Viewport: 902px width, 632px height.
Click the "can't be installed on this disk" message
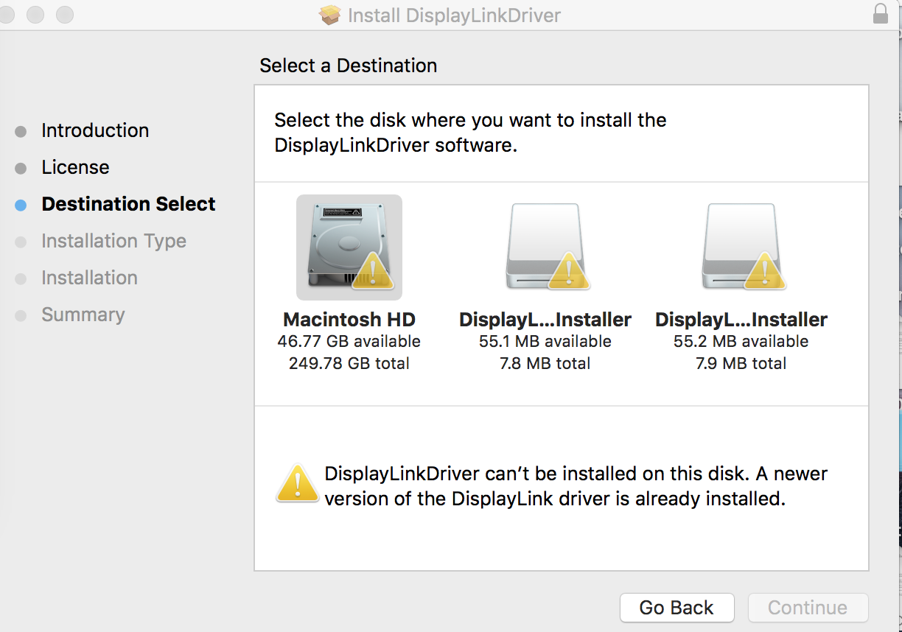coord(576,486)
